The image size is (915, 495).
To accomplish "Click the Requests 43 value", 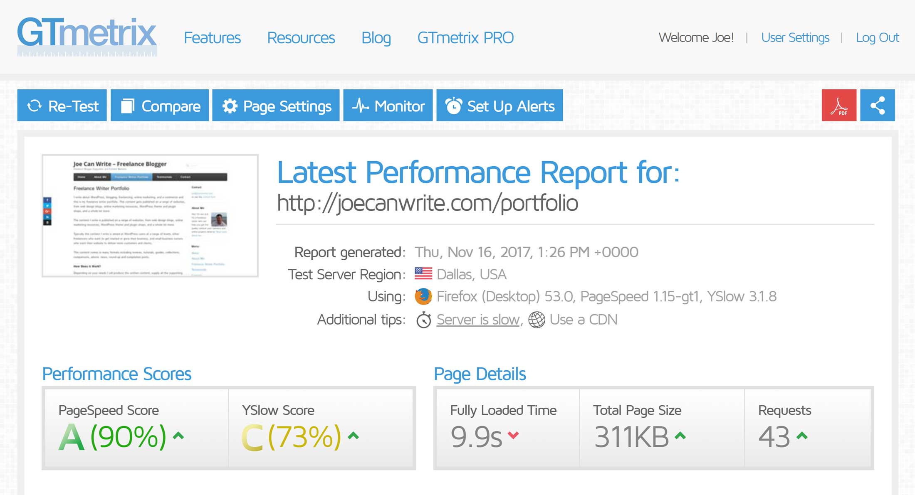I will pyautogui.click(x=774, y=437).
